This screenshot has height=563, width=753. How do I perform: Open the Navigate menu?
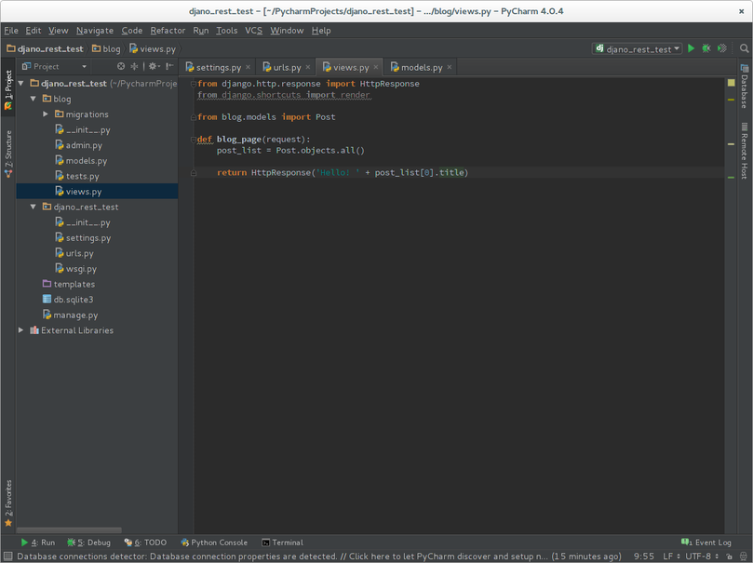tap(95, 30)
